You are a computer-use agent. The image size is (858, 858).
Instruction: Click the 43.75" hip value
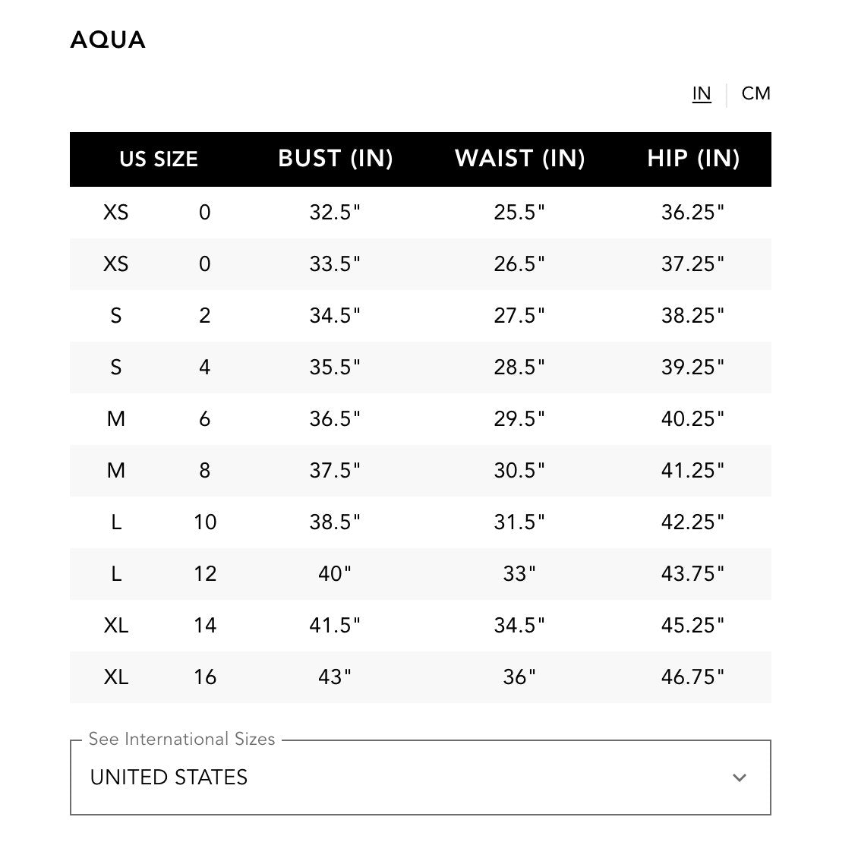tap(692, 573)
